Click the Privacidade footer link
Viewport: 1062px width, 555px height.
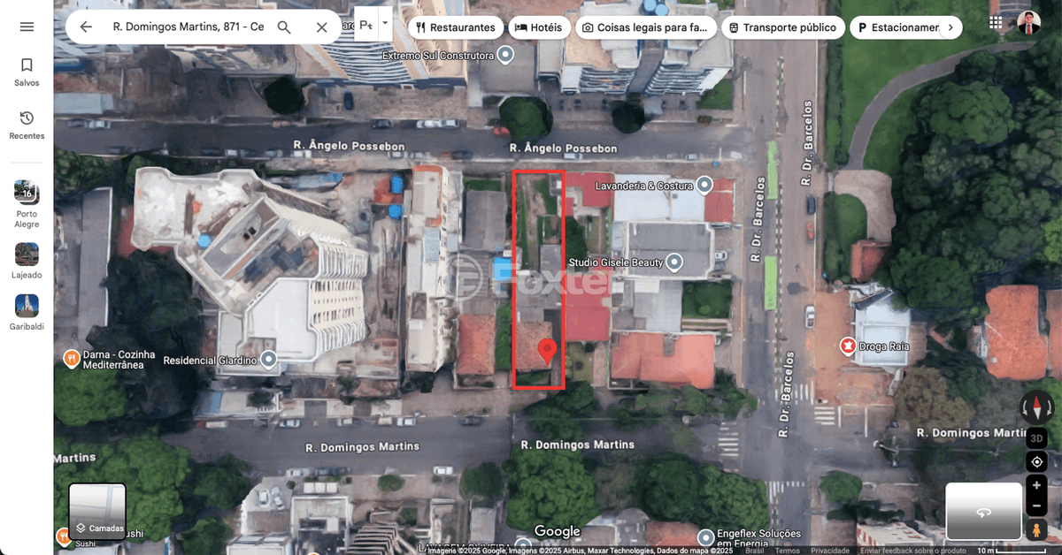830,551
